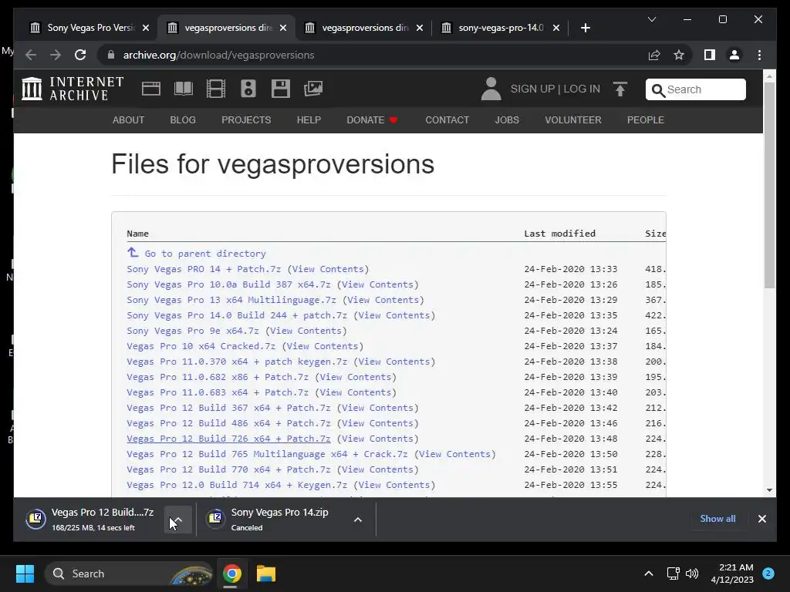Click the LOG IN link
The height and width of the screenshot is (592, 790).
click(582, 89)
